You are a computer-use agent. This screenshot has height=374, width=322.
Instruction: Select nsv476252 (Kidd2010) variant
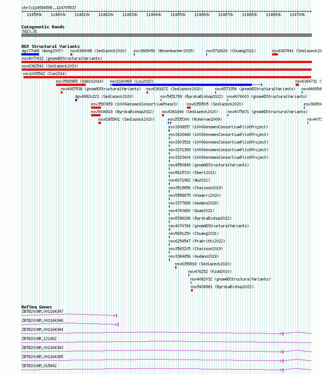click(x=210, y=272)
